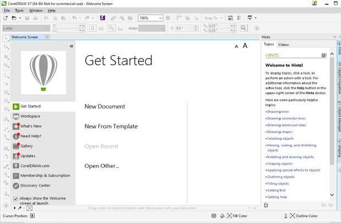Open the Filling objects hint topic

tap(278, 184)
